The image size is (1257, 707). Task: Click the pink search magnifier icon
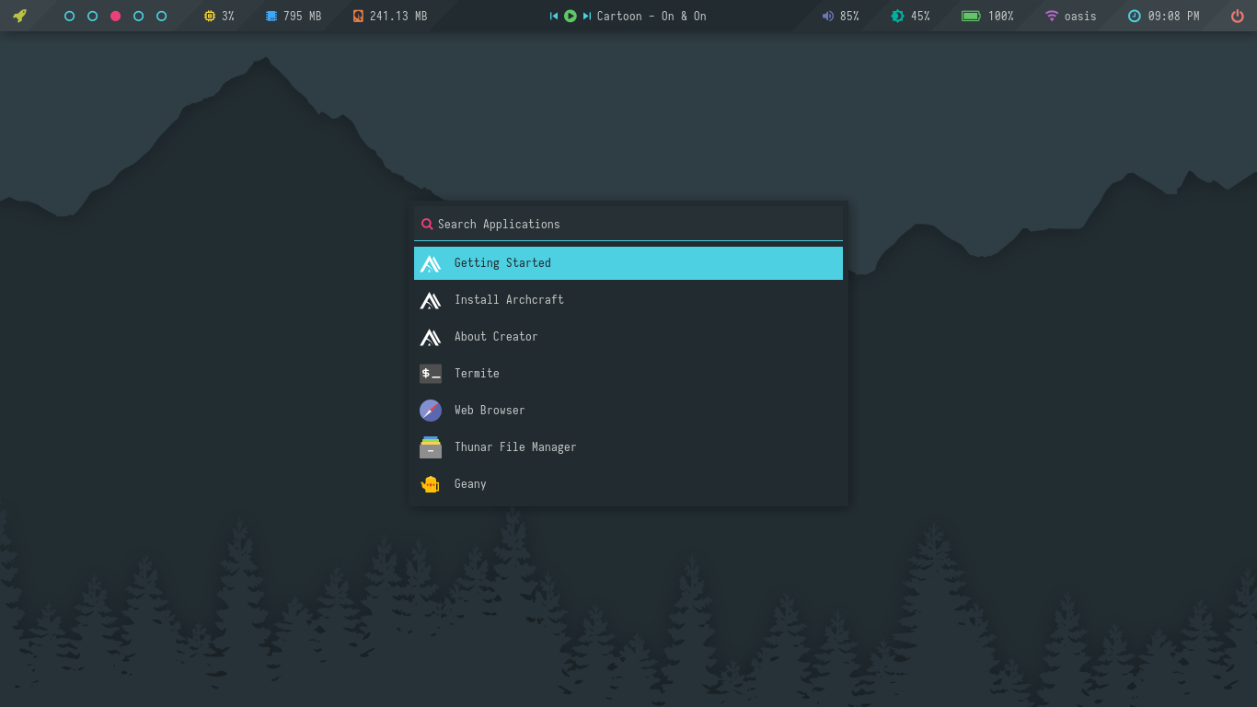[x=427, y=224]
